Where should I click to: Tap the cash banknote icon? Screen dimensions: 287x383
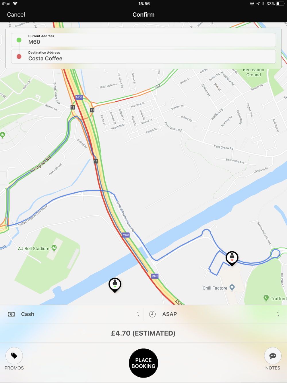(11, 314)
